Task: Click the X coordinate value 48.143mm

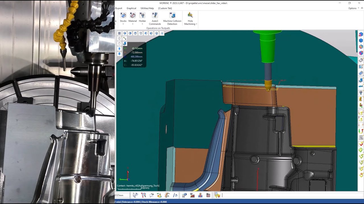Action: 137,48
